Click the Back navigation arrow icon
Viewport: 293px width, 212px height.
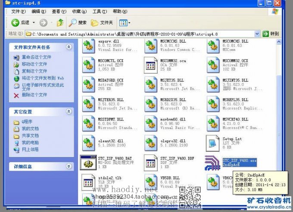tap(16, 22)
